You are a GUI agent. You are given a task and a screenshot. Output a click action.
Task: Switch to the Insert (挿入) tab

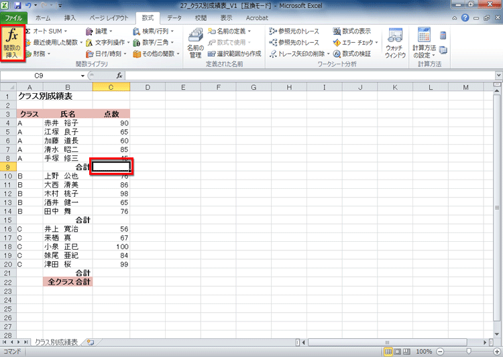click(70, 18)
